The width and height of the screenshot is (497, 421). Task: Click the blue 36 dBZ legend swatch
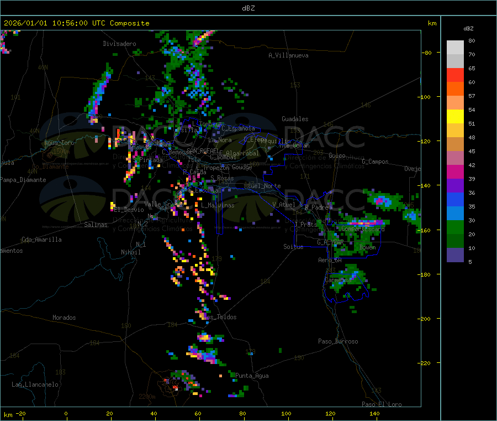point(455,199)
